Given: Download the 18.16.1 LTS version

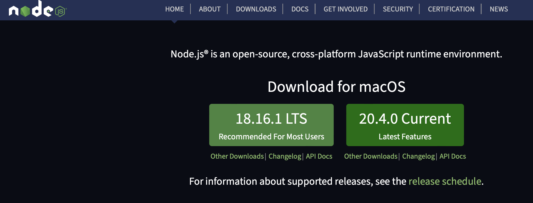Looking at the screenshot, I should click(x=271, y=125).
